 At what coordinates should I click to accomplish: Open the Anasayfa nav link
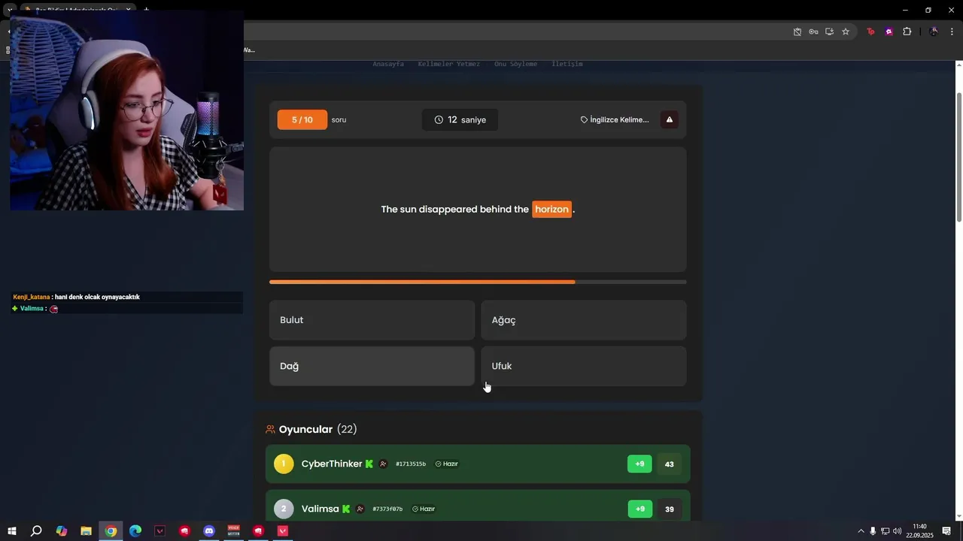point(388,64)
